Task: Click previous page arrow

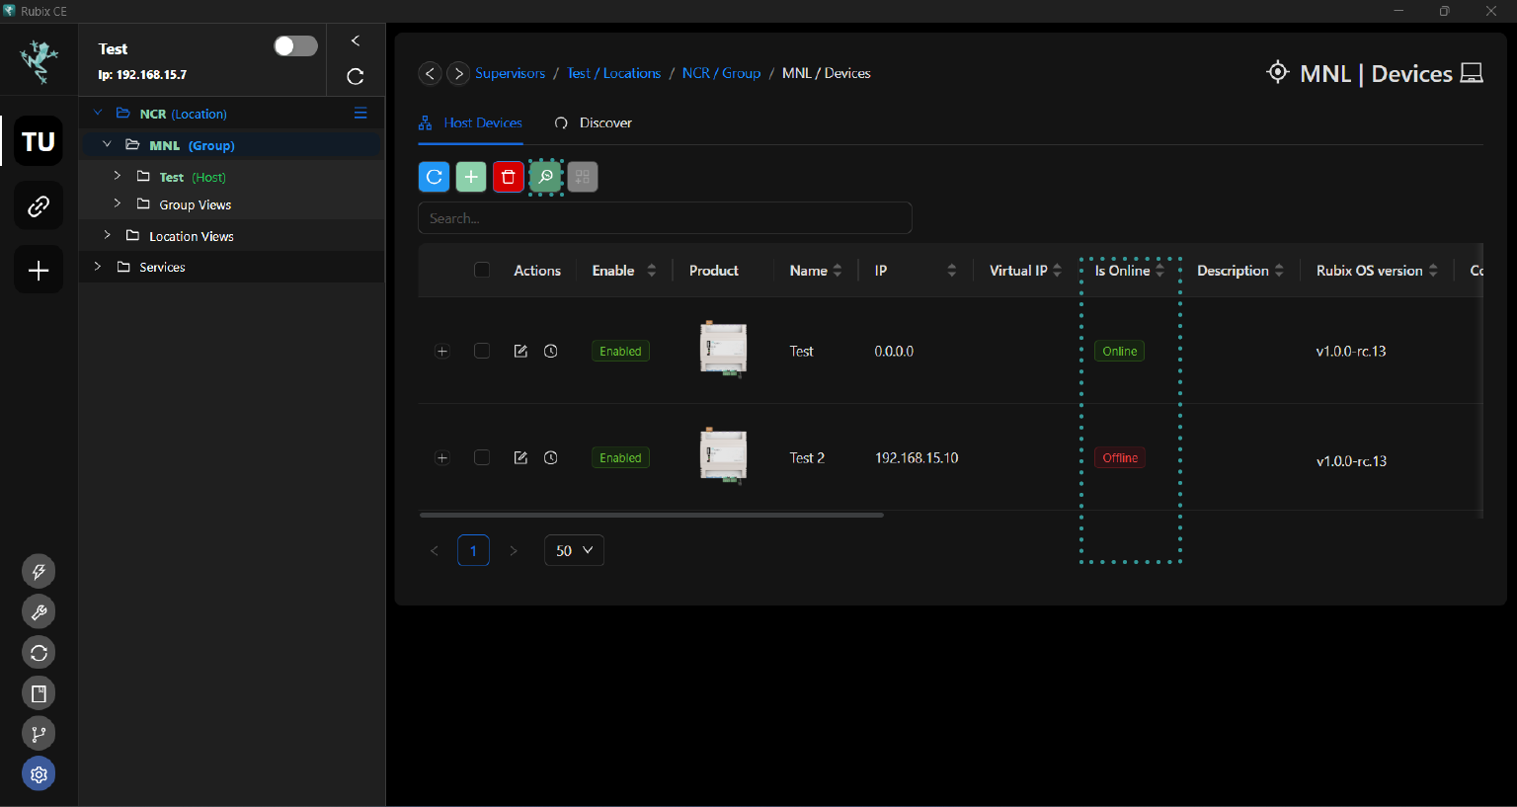Action: 435,550
